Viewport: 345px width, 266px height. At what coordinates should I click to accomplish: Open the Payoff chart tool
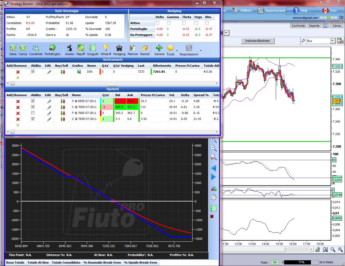pyautogui.click(x=81, y=48)
